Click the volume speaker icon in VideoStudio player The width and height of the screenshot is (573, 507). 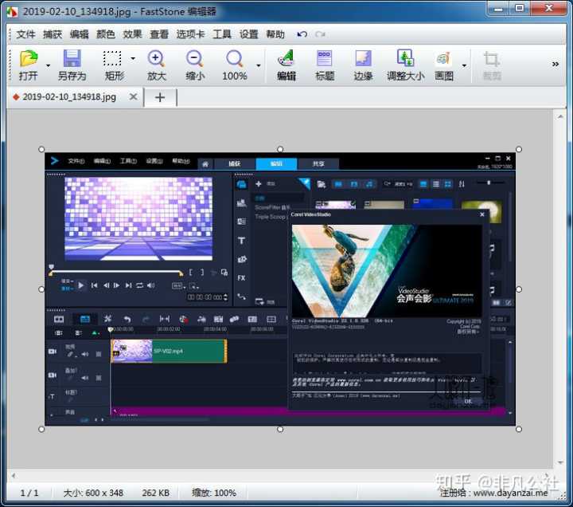coord(150,285)
